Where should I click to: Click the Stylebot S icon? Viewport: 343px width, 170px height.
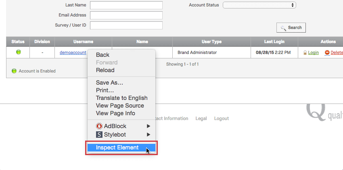pos(99,135)
